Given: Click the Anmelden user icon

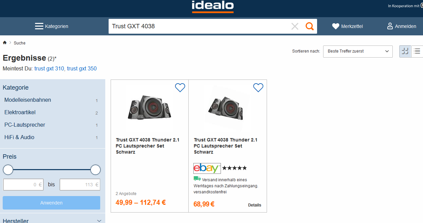Looking at the screenshot, I should (390, 26).
